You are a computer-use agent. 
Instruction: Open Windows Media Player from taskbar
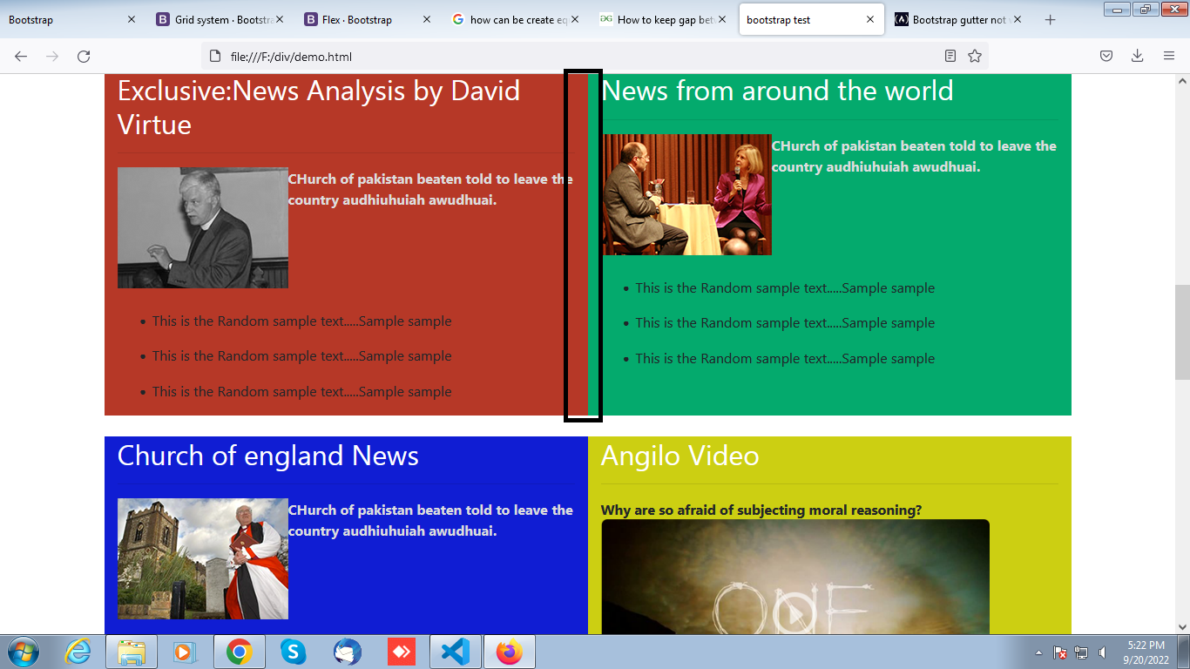pos(186,652)
